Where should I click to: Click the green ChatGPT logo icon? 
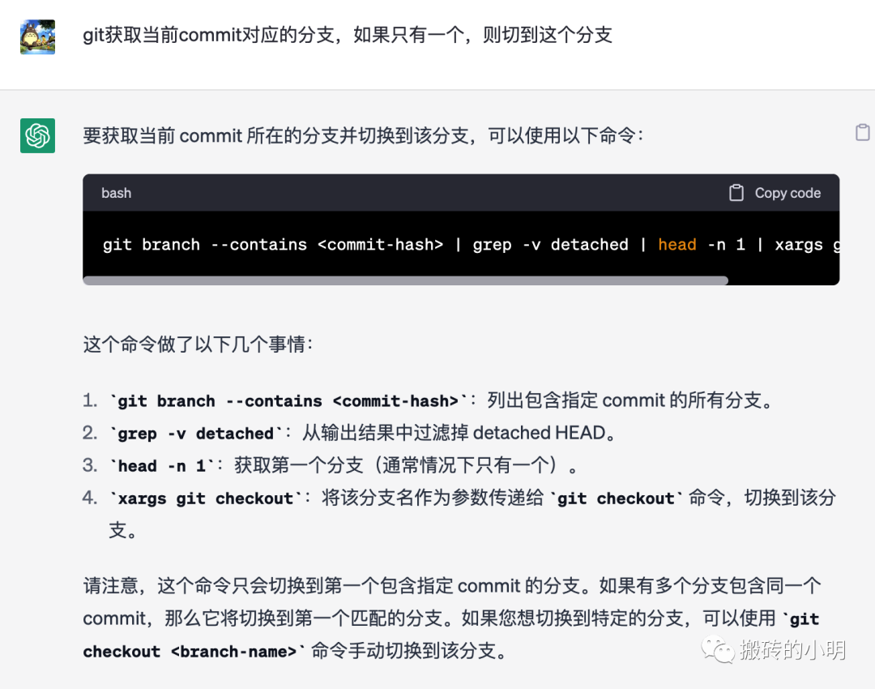click(x=37, y=135)
